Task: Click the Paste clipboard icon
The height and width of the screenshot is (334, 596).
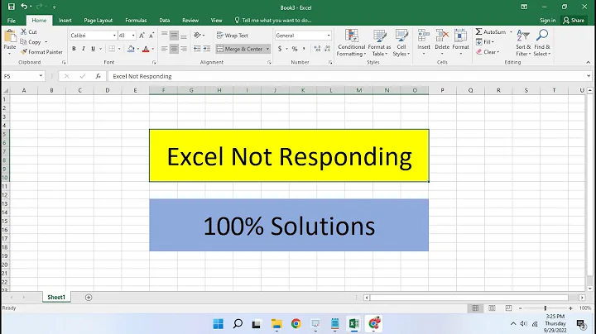Action: point(9,37)
